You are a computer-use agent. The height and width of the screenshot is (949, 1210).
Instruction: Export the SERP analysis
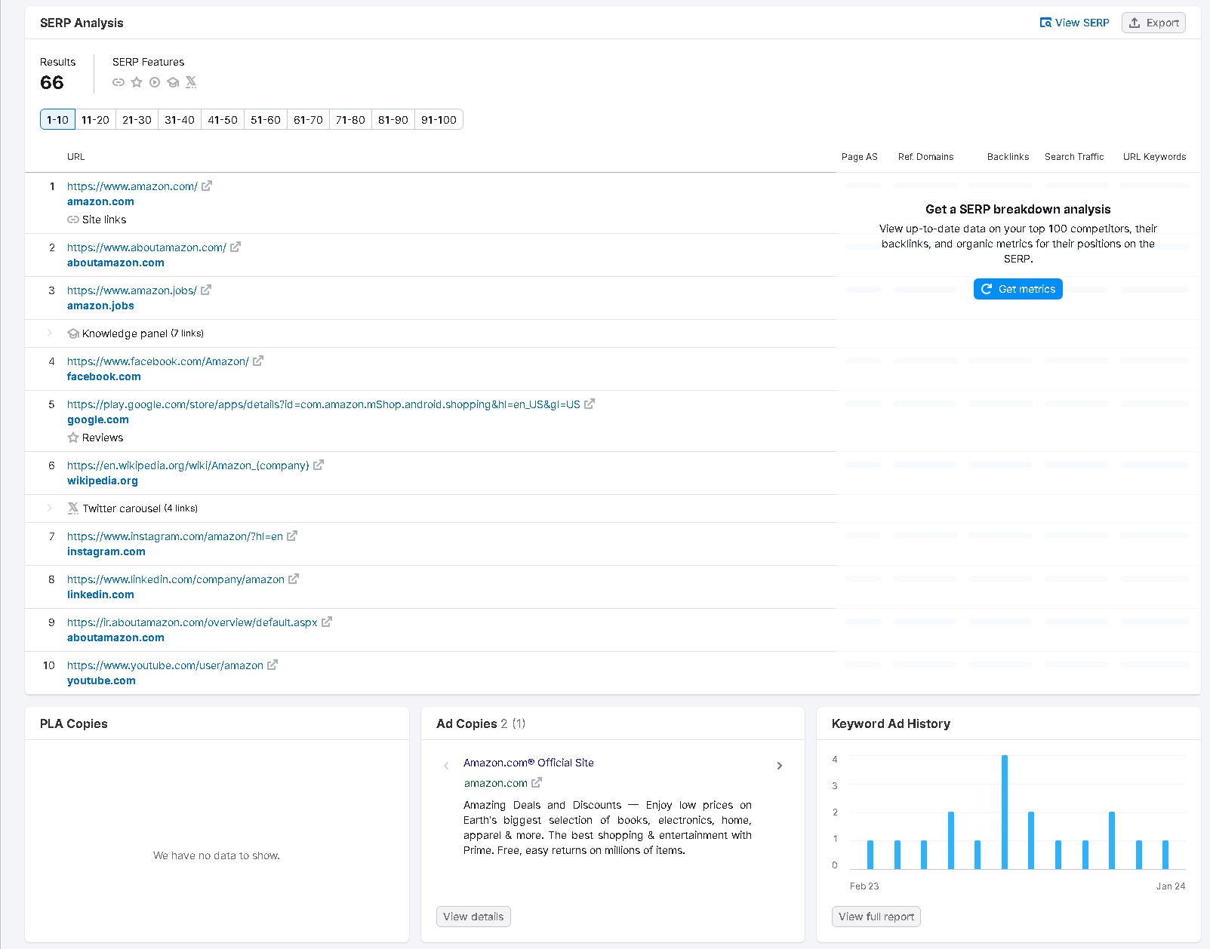[1153, 23]
